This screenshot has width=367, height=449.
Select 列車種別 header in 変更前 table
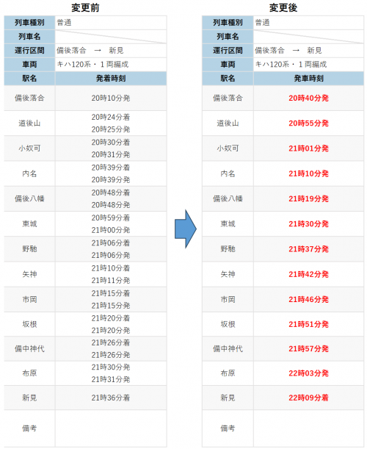29,23
